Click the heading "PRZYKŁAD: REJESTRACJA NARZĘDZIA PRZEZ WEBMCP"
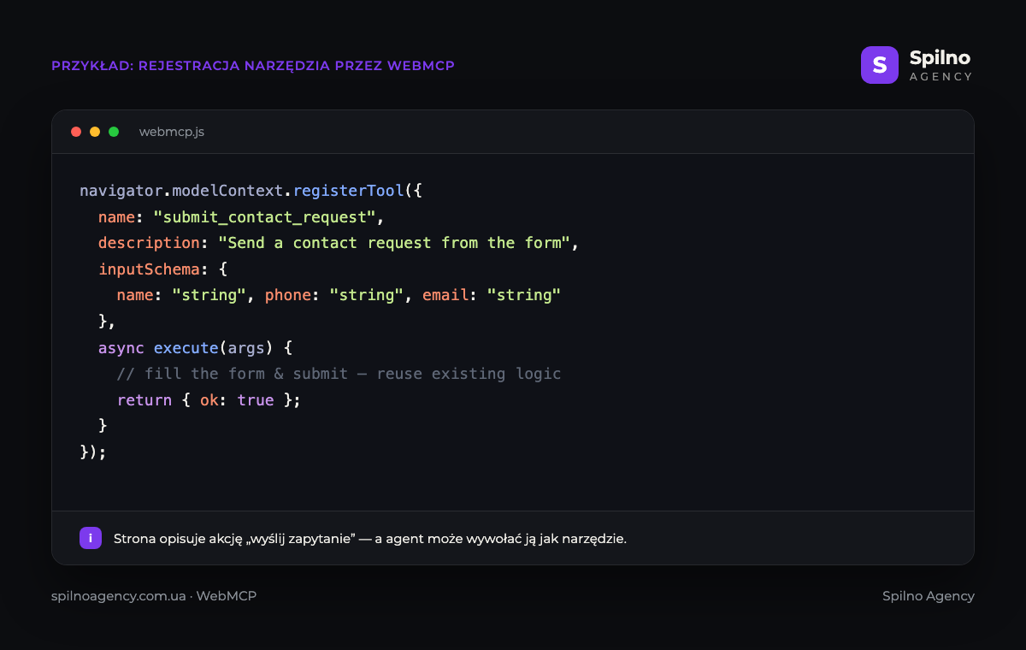 253,66
